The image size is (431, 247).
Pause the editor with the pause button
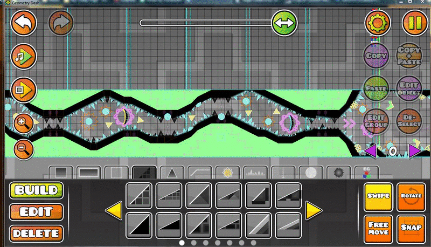point(415,23)
